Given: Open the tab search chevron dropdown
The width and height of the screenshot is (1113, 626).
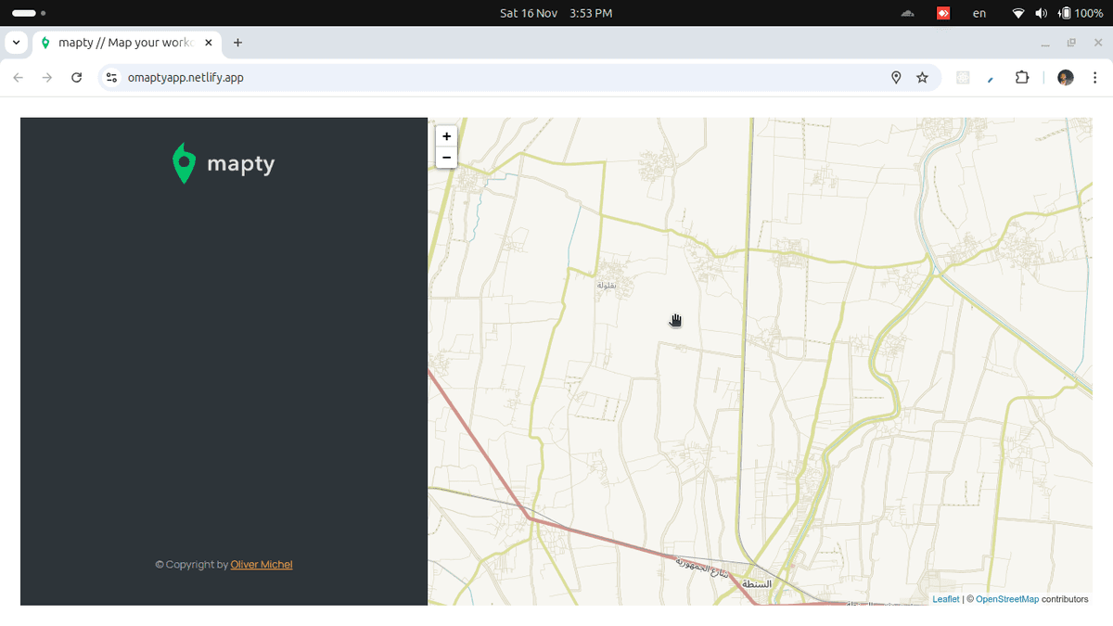Looking at the screenshot, I should coord(16,42).
